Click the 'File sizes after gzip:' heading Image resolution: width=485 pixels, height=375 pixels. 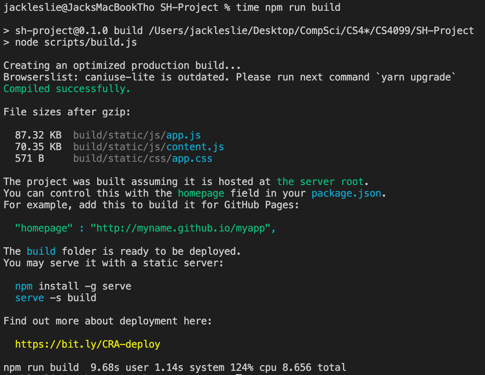tap(67, 112)
